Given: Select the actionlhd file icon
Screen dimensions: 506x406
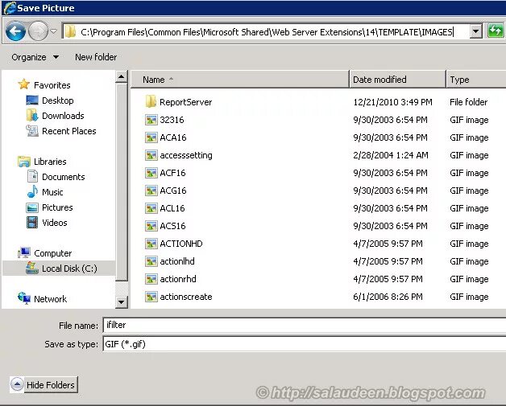Looking at the screenshot, I should click(x=151, y=262).
